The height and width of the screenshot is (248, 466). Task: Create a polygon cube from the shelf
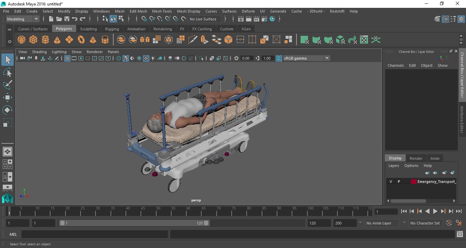33,40
